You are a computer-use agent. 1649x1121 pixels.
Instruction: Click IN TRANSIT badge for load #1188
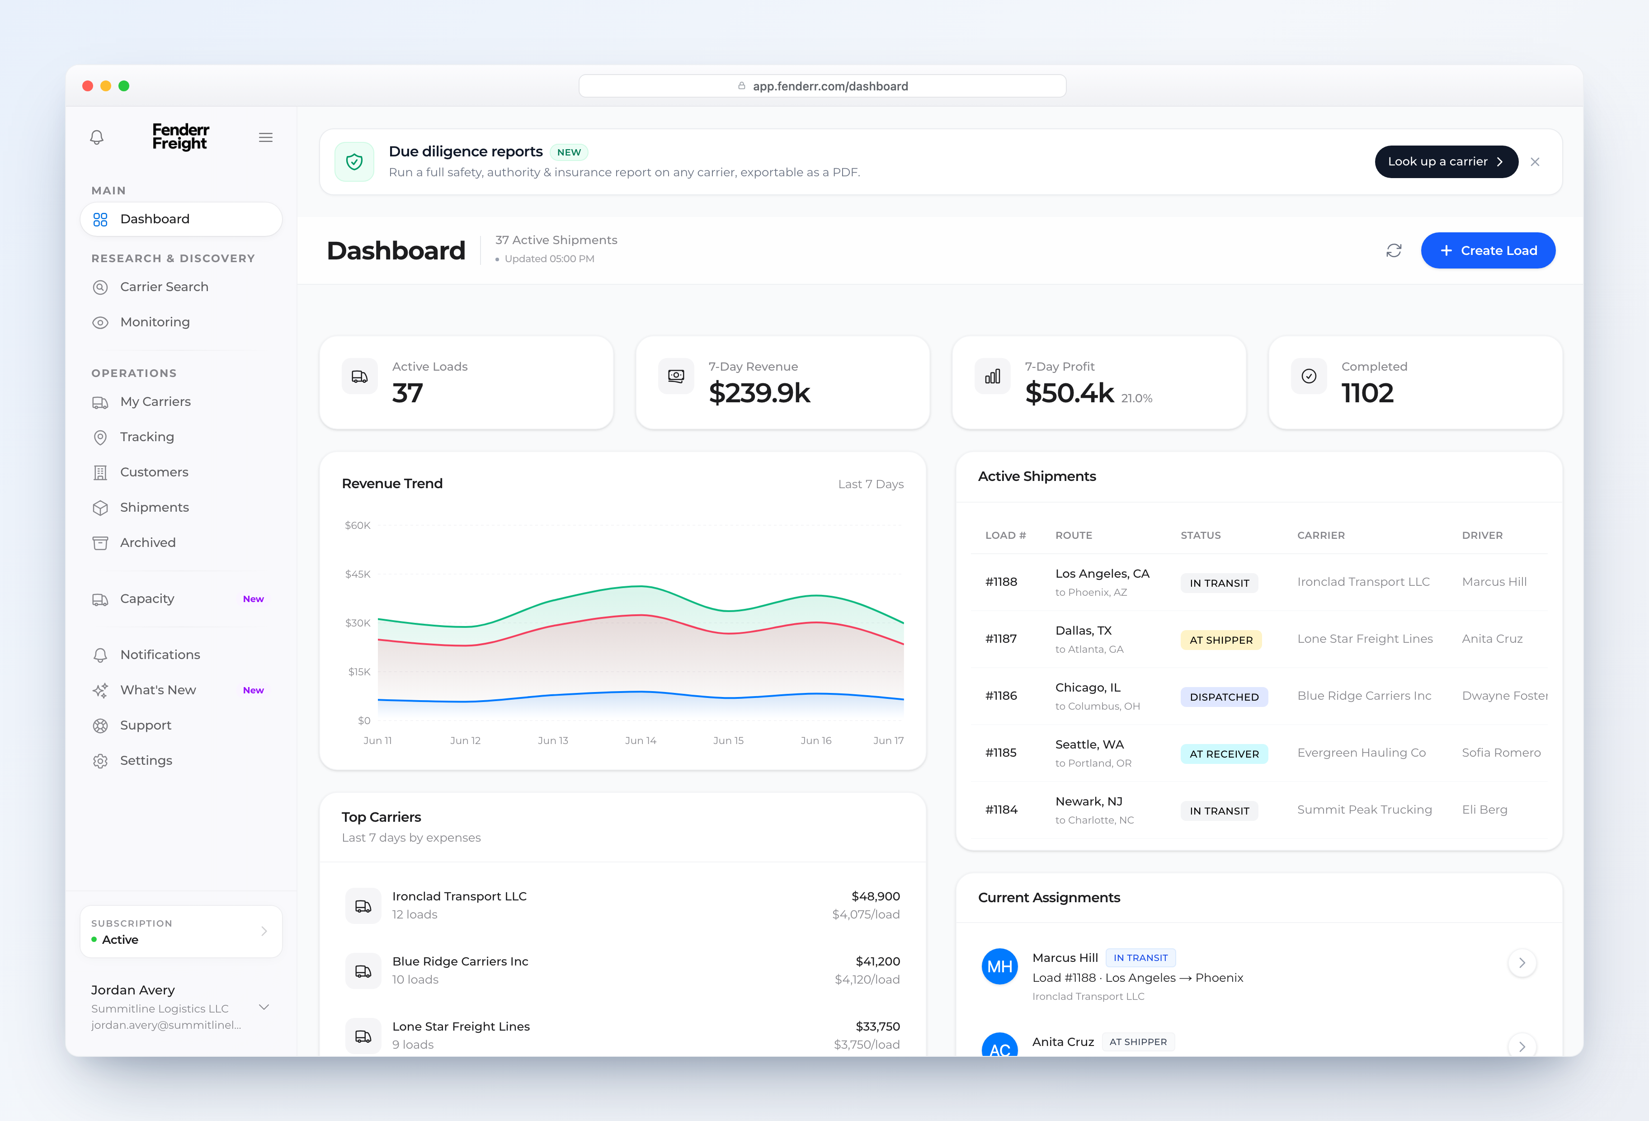(1219, 583)
